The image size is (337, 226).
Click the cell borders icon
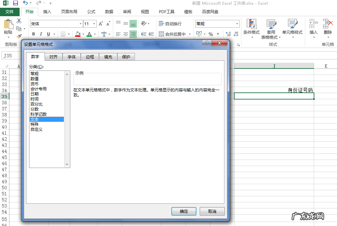click(63, 34)
